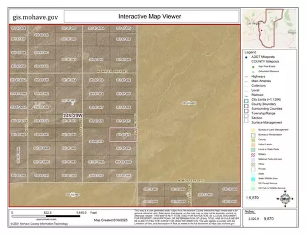Click the red location dot on overview map
This screenshot has height=235, width=306.
261,31
